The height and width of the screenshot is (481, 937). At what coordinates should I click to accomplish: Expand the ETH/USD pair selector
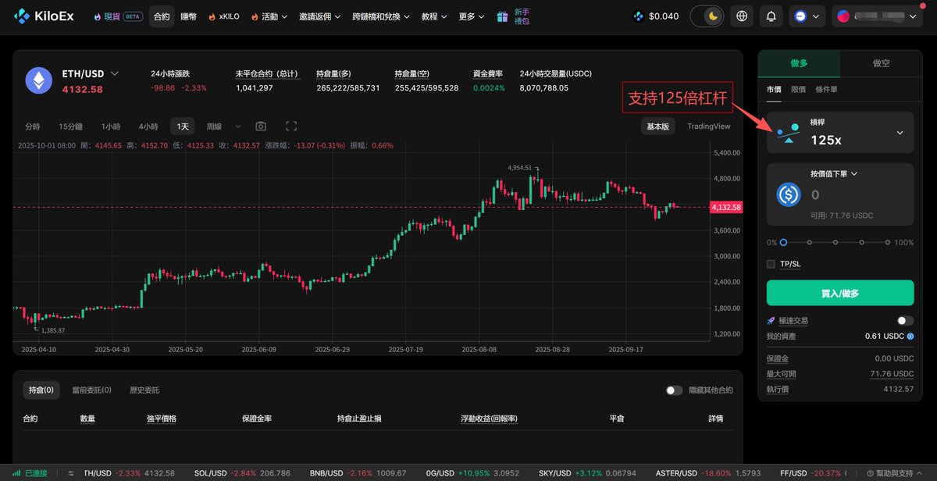click(x=115, y=73)
